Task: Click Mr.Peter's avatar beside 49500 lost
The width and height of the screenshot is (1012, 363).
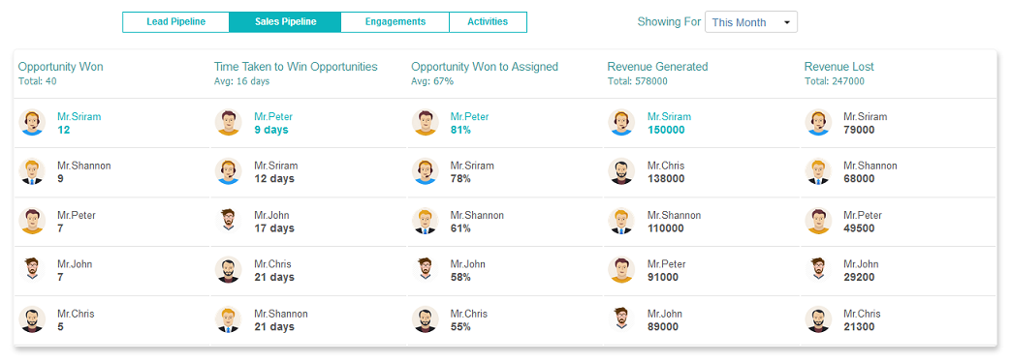Action: pos(818,221)
